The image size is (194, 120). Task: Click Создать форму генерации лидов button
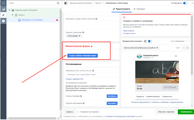pos(82,56)
